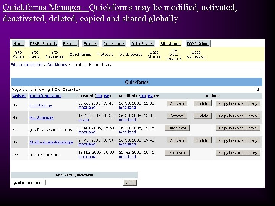The image size is (275, 206).
Task: Sort by Quickform Name column
Action: pyautogui.click(x=45, y=96)
